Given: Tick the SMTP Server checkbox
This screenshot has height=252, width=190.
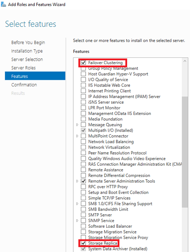Looking at the screenshot, I should coord(83,215).
